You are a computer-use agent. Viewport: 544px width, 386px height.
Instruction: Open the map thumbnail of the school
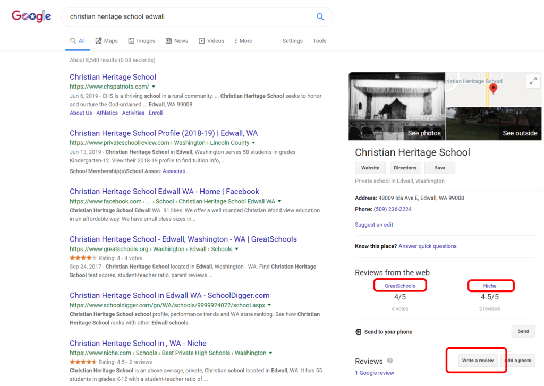494,89
